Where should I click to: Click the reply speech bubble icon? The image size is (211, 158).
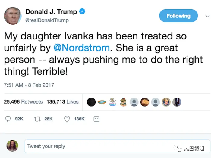click(x=8, y=119)
